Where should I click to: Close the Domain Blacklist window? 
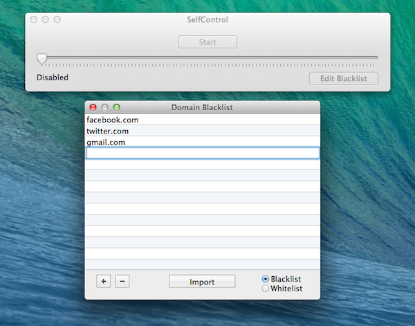93,107
